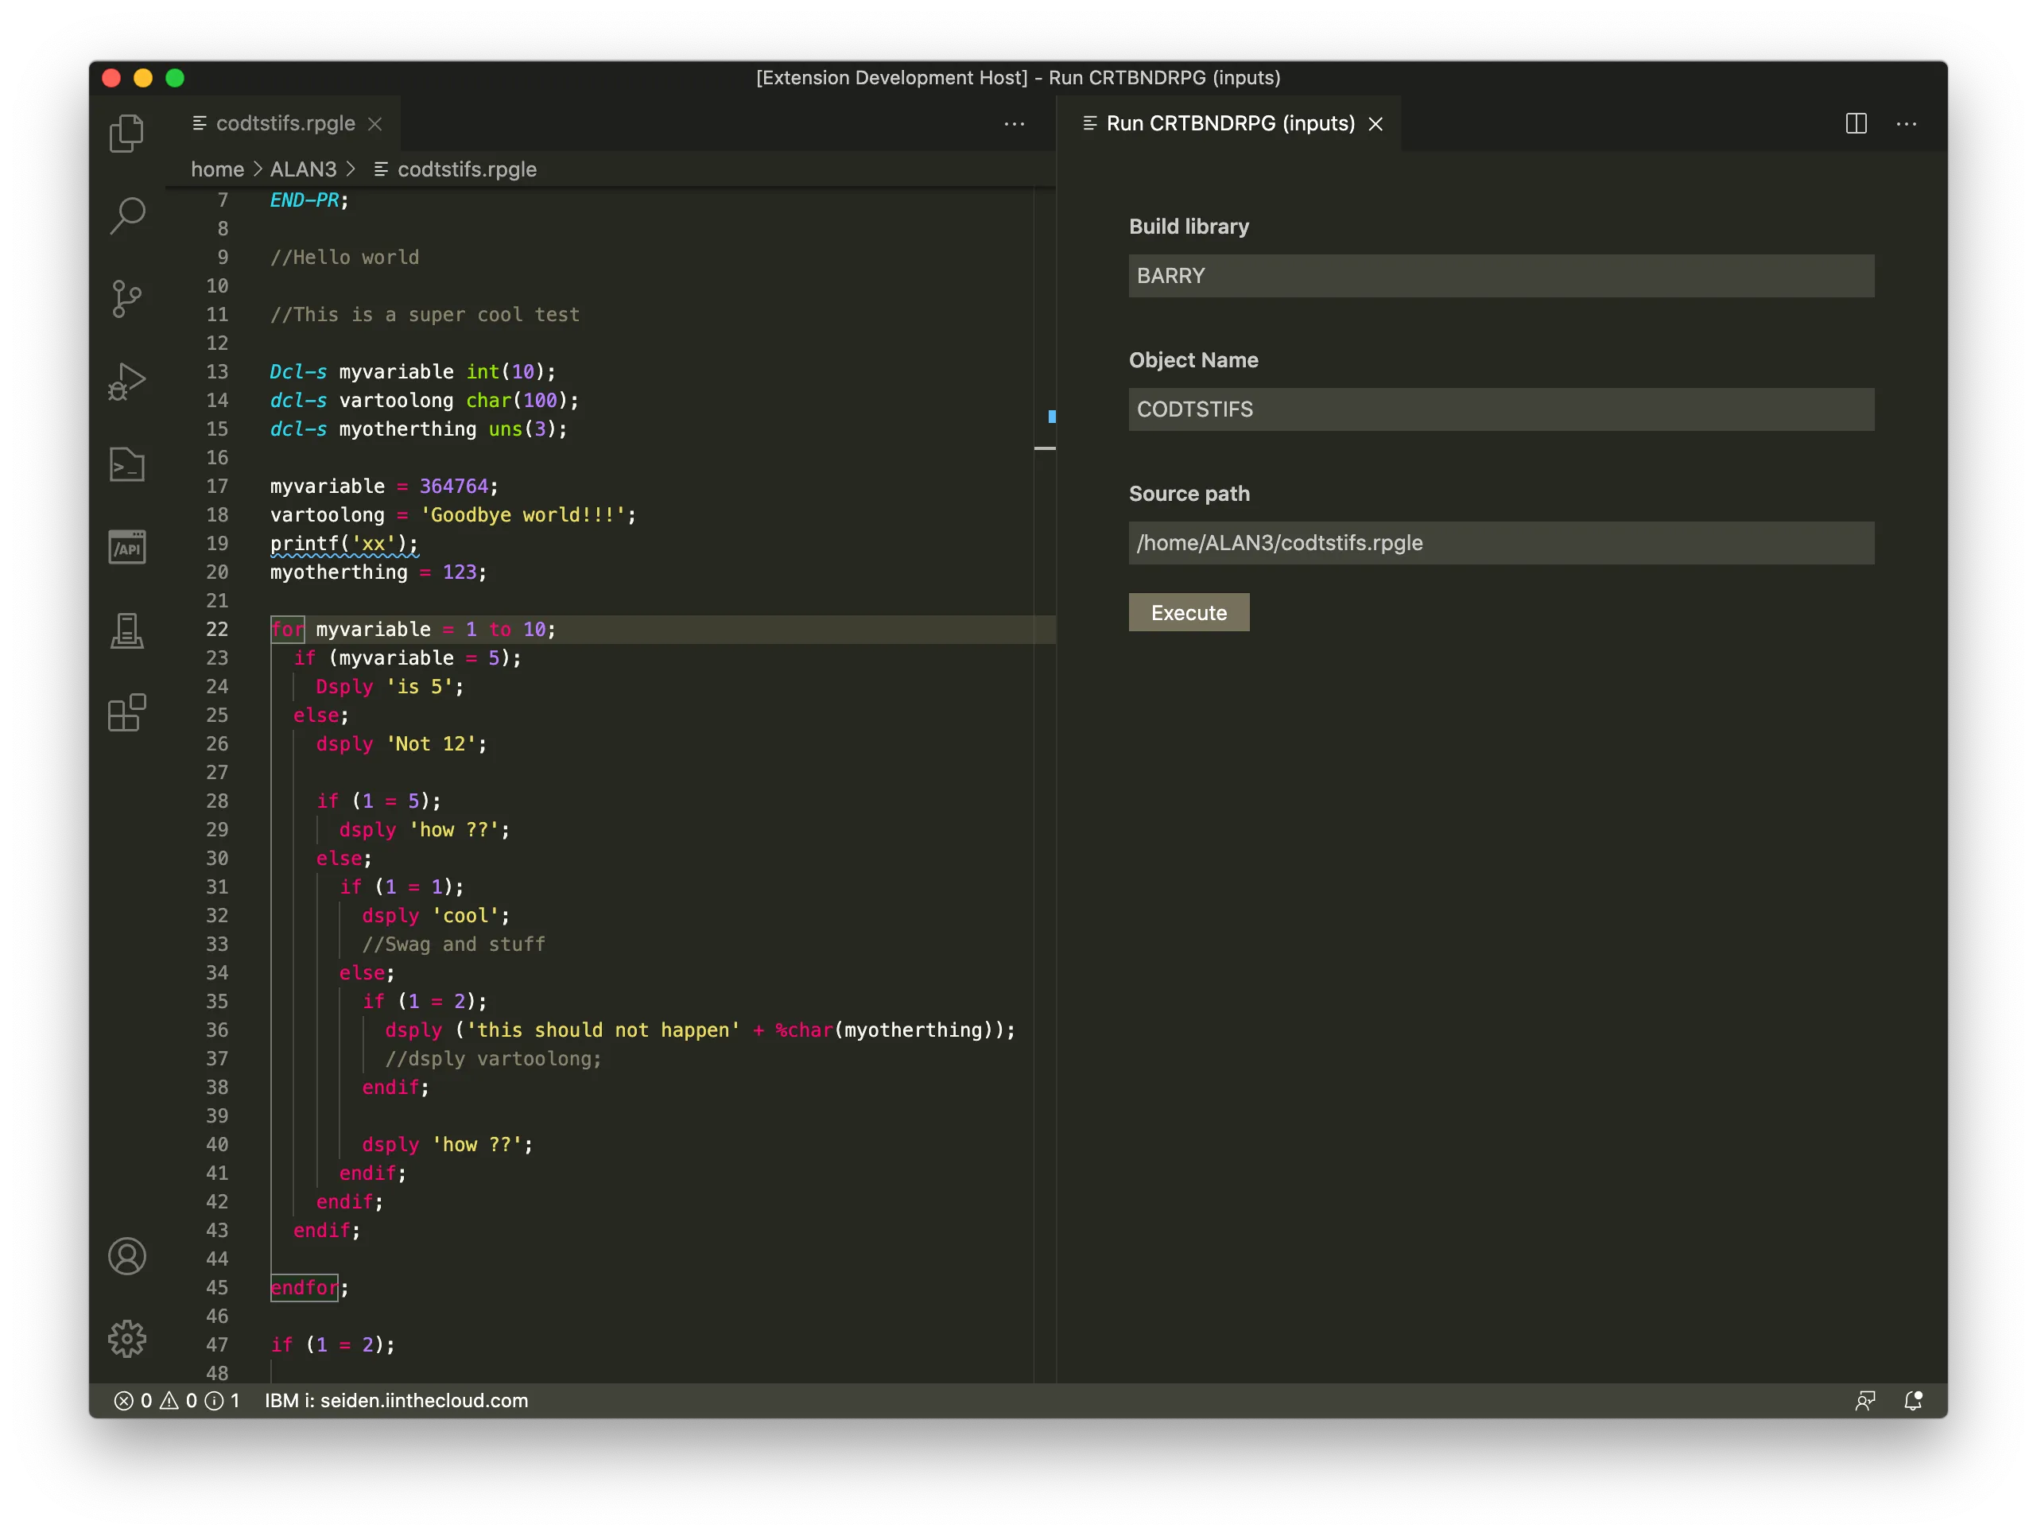Click the //Hello world comment
This screenshot has height=1536, width=2037.
[344, 258]
